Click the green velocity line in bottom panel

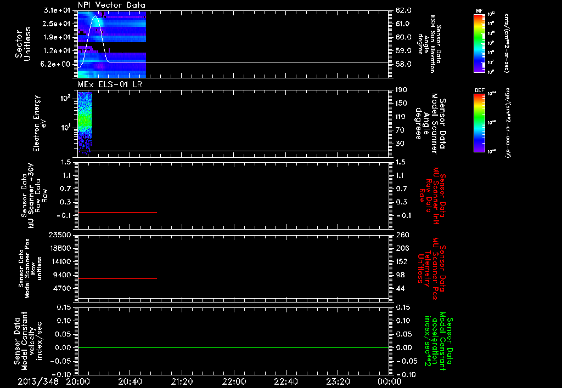tap(233, 347)
